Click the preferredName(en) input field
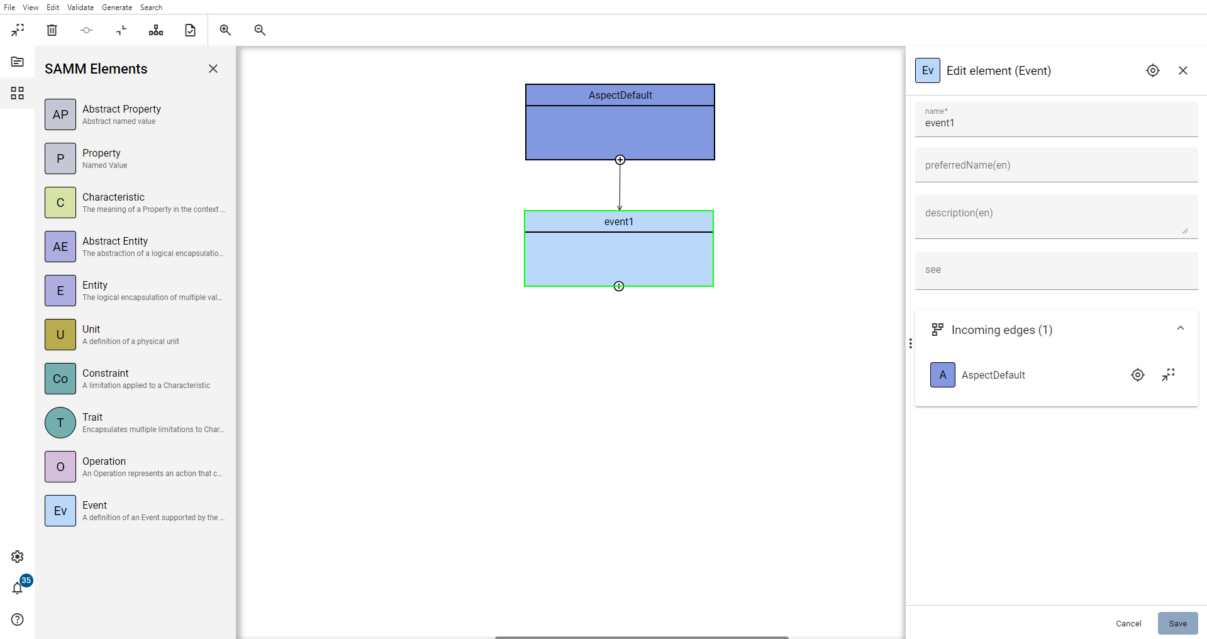 click(1056, 165)
